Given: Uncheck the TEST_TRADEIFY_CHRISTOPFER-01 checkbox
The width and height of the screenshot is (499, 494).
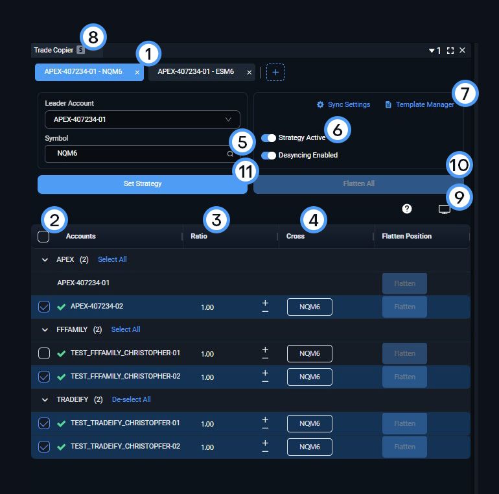Looking at the screenshot, I should point(44,423).
